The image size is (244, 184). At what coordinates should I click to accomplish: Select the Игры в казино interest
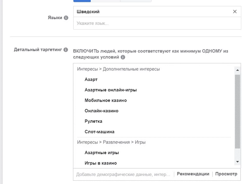pos(101,163)
